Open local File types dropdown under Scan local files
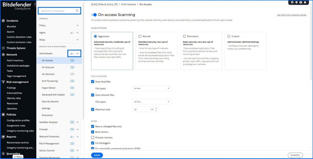This screenshot has width=313, height=159. (x=152, y=88)
